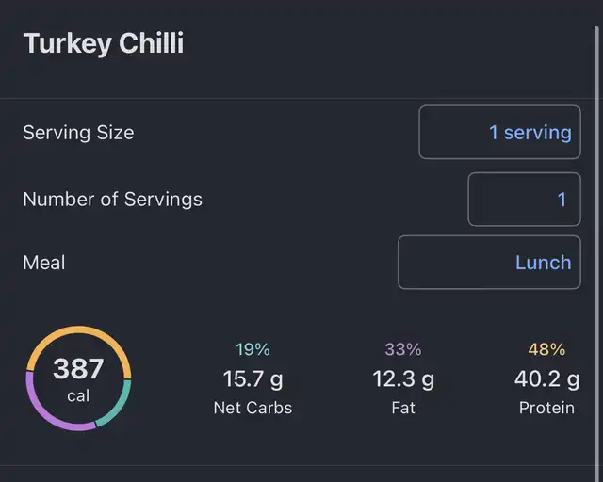Click the calorie ring chart center
Image resolution: width=603 pixels, height=482 pixels.
78,379
